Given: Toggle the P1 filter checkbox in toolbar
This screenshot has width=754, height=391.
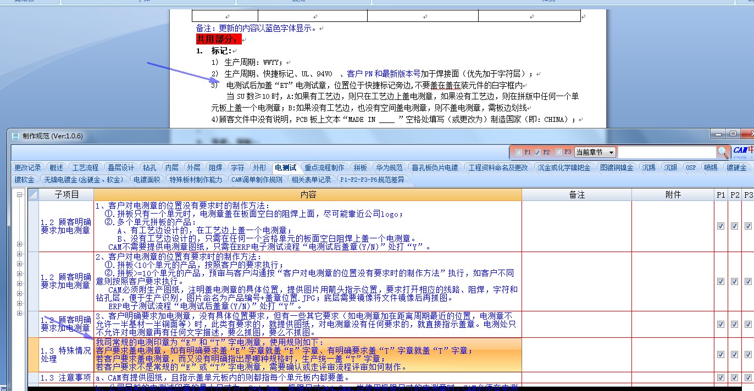Looking at the screenshot, I should point(518,152).
